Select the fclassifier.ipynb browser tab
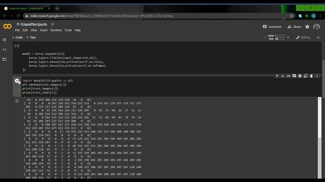325x182 pixels. (26, 9)
